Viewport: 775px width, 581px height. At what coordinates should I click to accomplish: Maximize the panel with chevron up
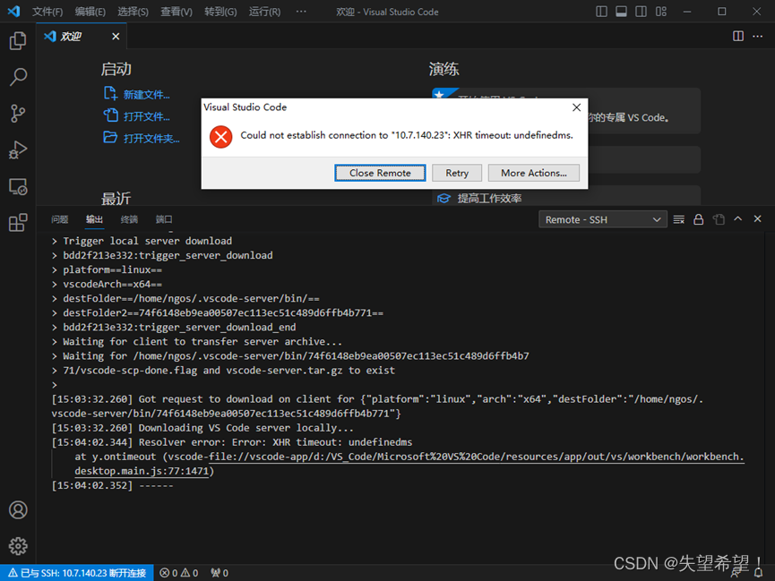pos(738,218)
